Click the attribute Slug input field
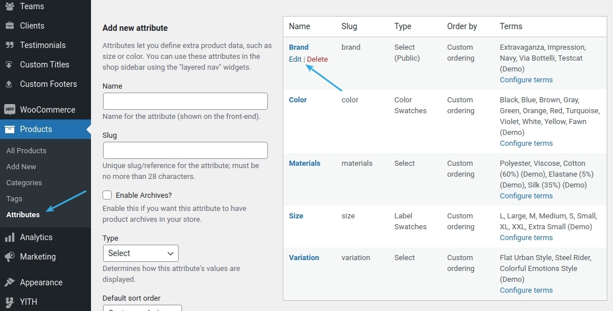The width and height of the screenshot is (613, 311). coord(185,150)
